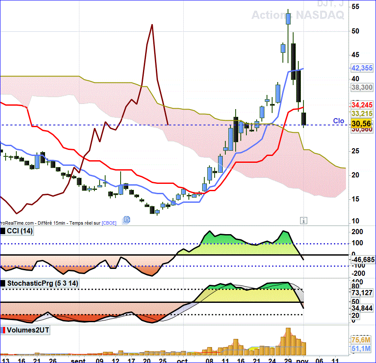376x363 pixels.
Task: Click the yellow 30,56 current price label
Action: coord(361,124)
